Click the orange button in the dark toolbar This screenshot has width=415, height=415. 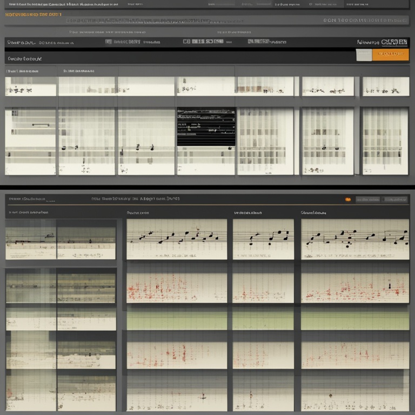point(390,54)
